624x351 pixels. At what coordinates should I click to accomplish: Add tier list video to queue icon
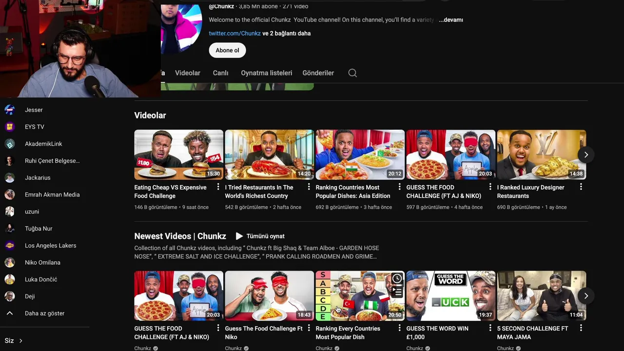[397, 292]
